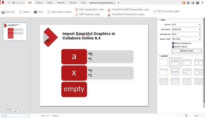
Task: Switch to the Help tab
Action: click(83, 3)
